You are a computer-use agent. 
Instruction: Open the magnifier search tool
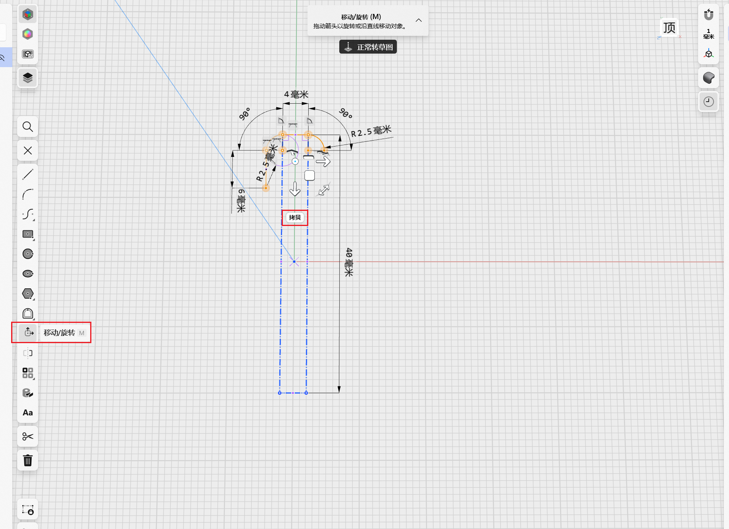28,127
